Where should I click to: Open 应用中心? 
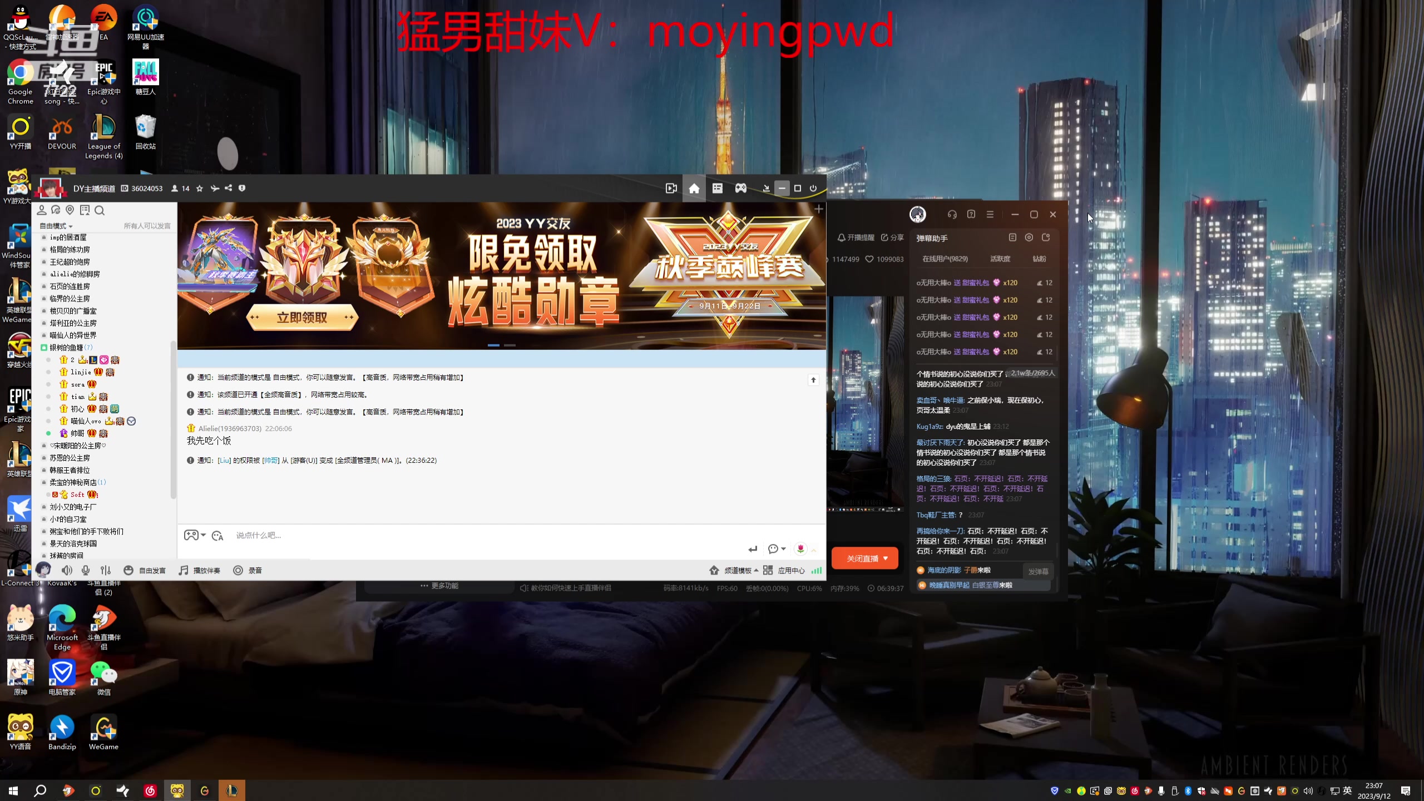click(784, 571)
